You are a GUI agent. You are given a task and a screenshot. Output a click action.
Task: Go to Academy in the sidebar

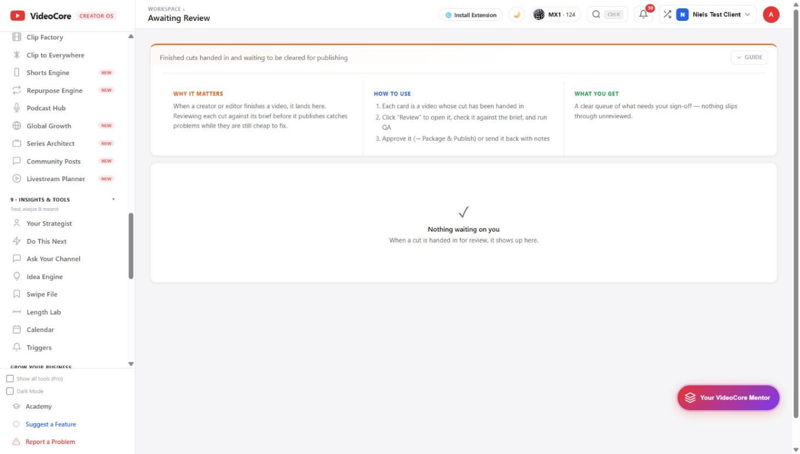tap(38, 407)
